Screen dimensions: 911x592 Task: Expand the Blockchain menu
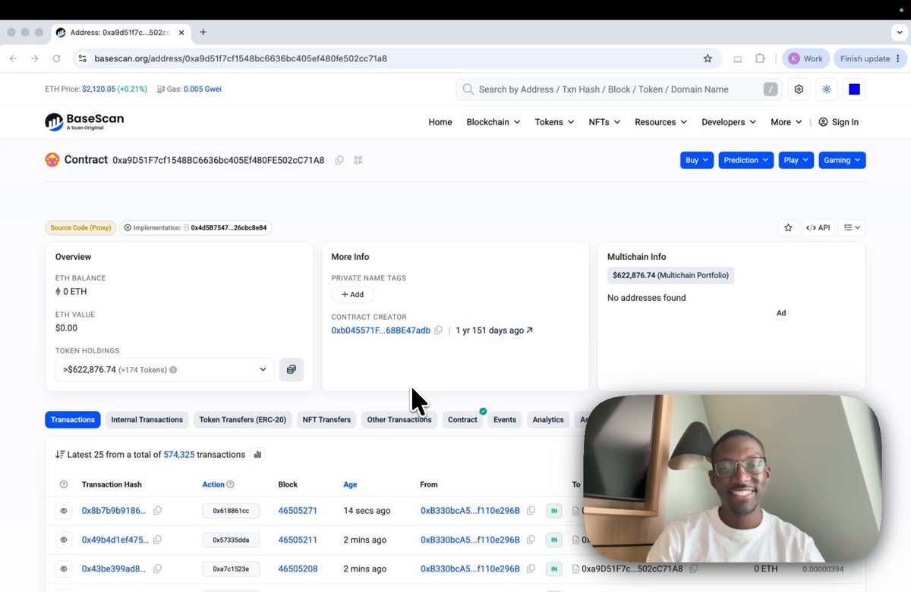(x=493, y=122)
